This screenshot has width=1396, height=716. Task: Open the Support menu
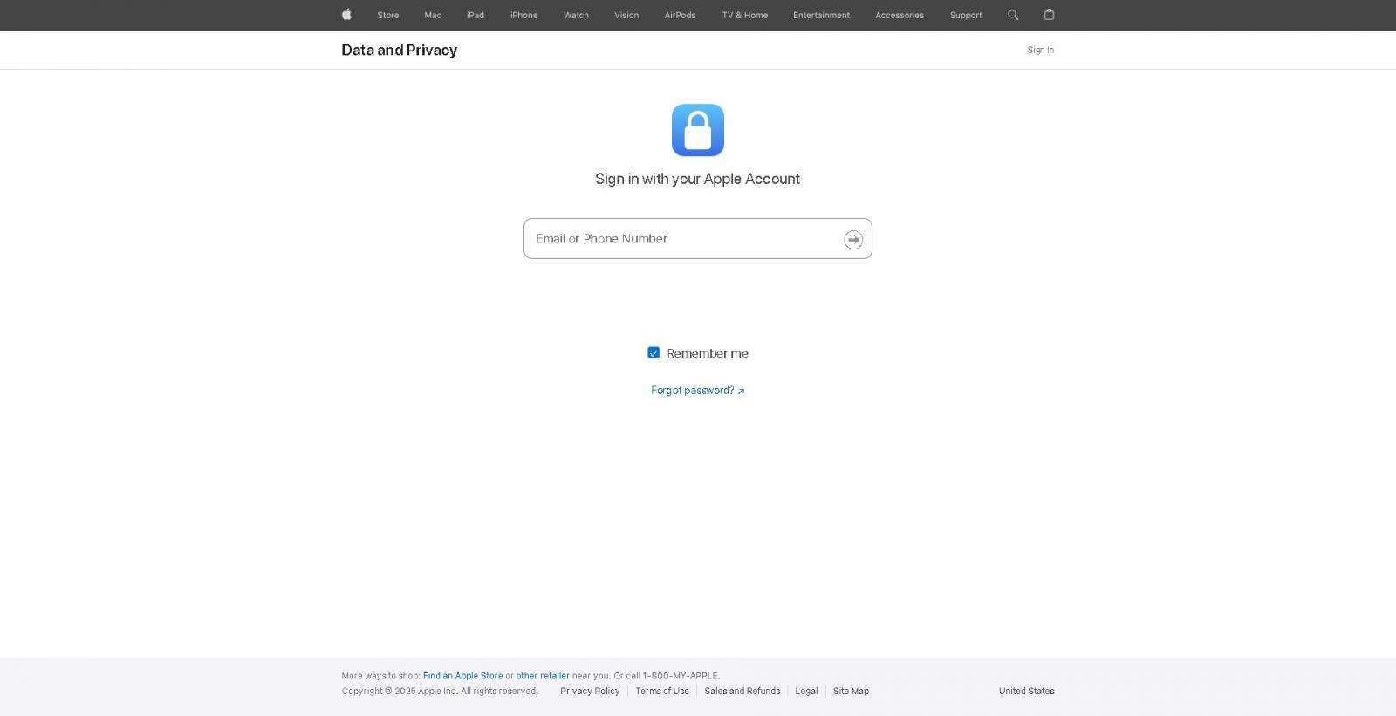tap(966, 15)
